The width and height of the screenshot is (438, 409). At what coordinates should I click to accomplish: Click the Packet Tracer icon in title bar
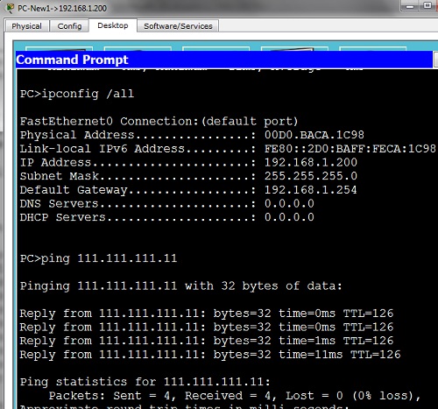tap(11, 8)
